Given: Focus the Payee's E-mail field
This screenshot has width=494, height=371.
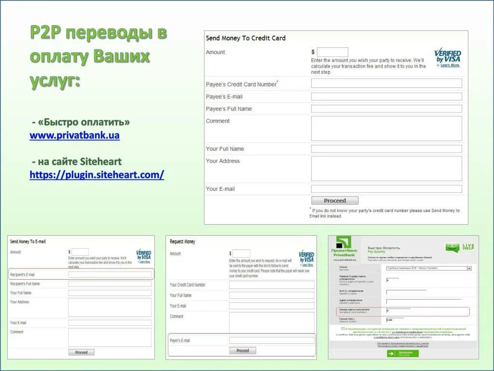Looking at the screenshot, I should click(386, 97).
